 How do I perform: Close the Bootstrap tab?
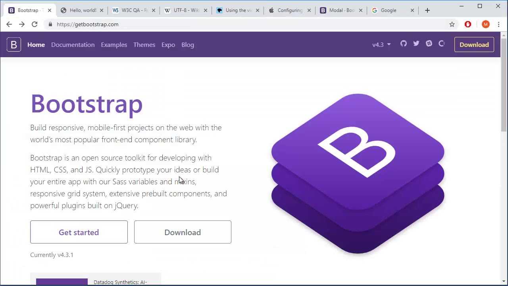(x=50, y=10)
